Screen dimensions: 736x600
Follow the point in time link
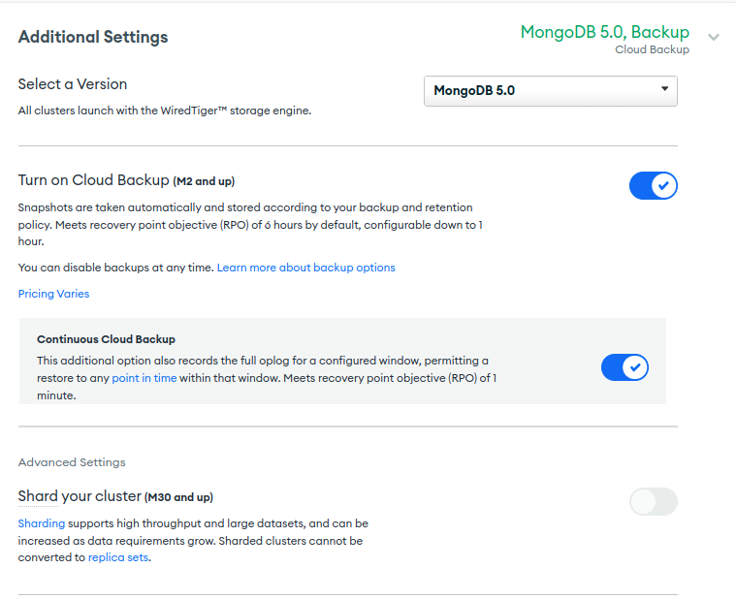[144, 378]
